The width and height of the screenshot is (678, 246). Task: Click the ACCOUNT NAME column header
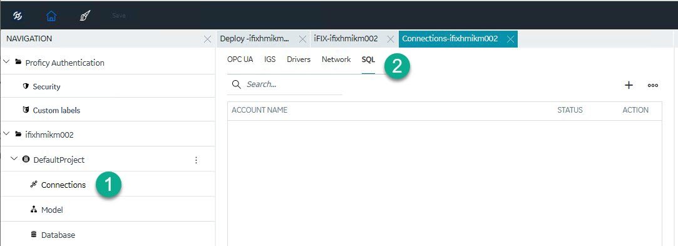point(259,110)
